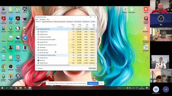This screenshot has width=172, height=96.
Task: Select the zipped folder icon beside uTorrent
Action: pos(11,10)
